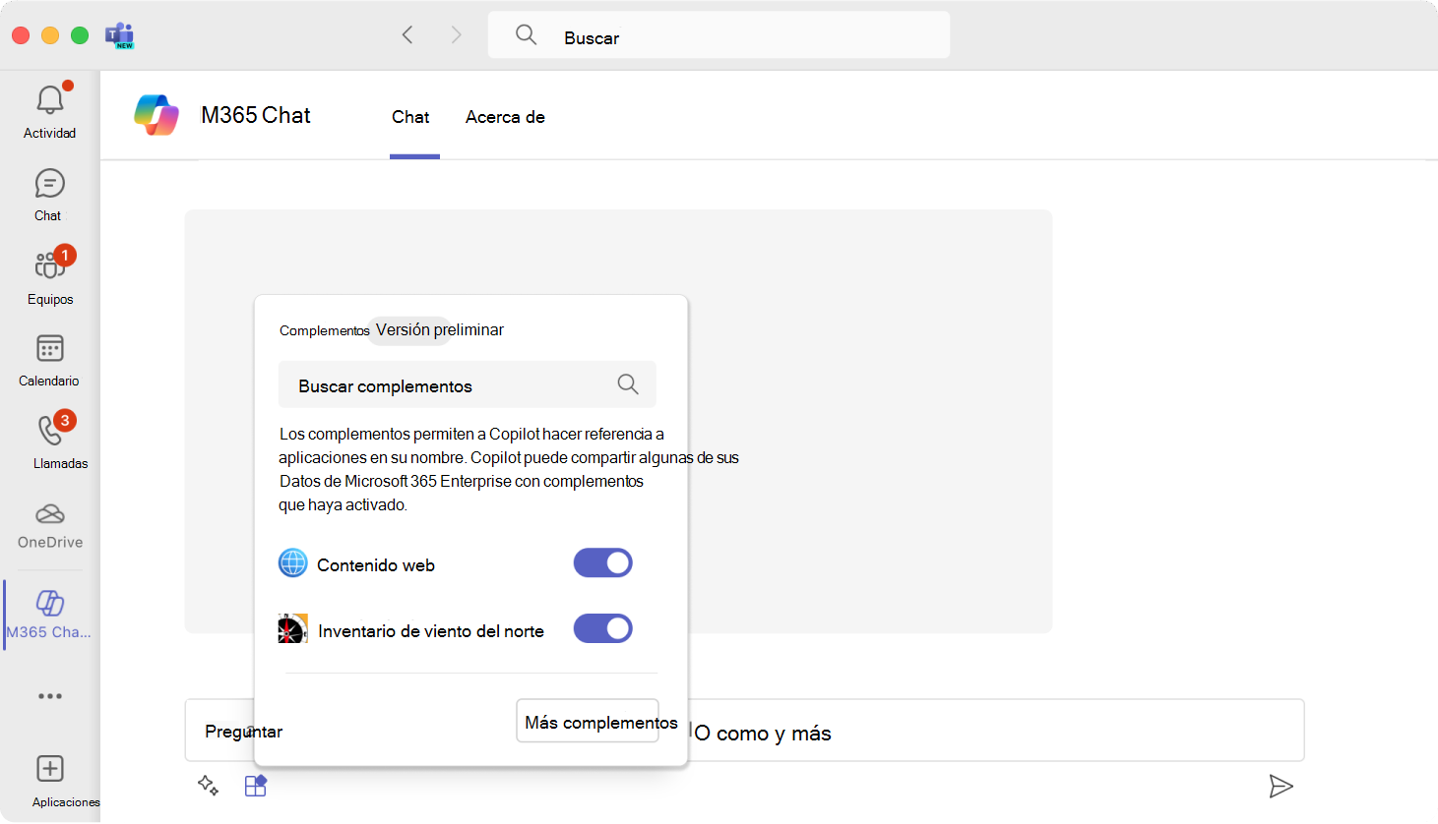Show more apps with the ellipsis icon
Viewport: 1438px width, 824px height.
pos(50,696)
